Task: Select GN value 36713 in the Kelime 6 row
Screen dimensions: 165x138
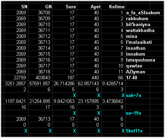Action: (x=41, y=42)
